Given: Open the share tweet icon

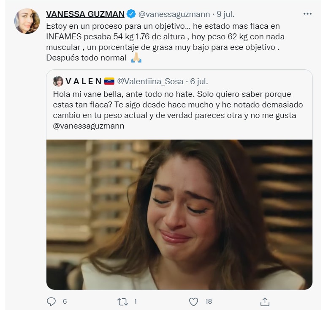Looking at the screenshot, I should click(265, 302).
